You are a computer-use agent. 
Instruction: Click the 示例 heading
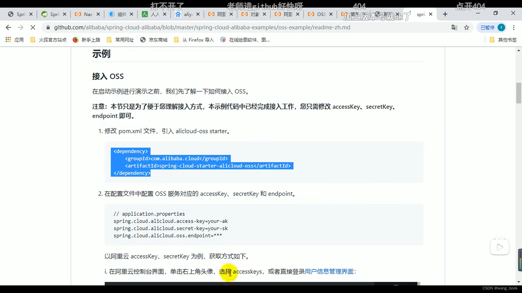[x=101, y=54]
